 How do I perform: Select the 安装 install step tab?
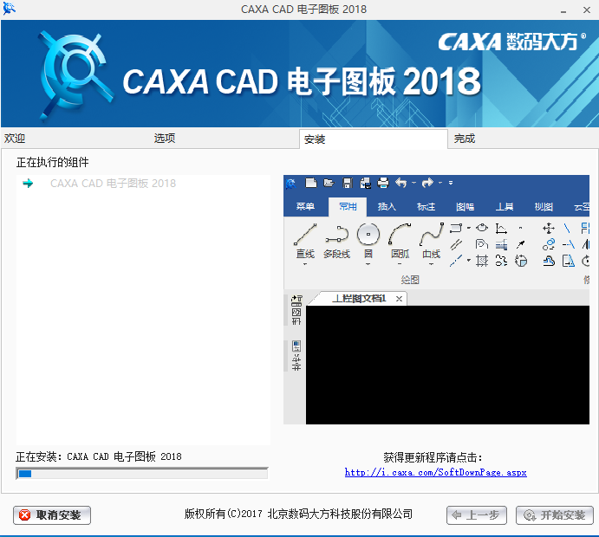tap(374, 139)
